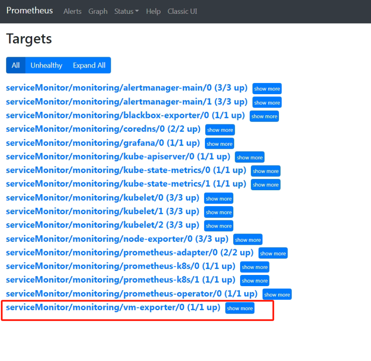Show more for kubelet/2
This screenshot has height=361, width=371.
tap(219, 226)
